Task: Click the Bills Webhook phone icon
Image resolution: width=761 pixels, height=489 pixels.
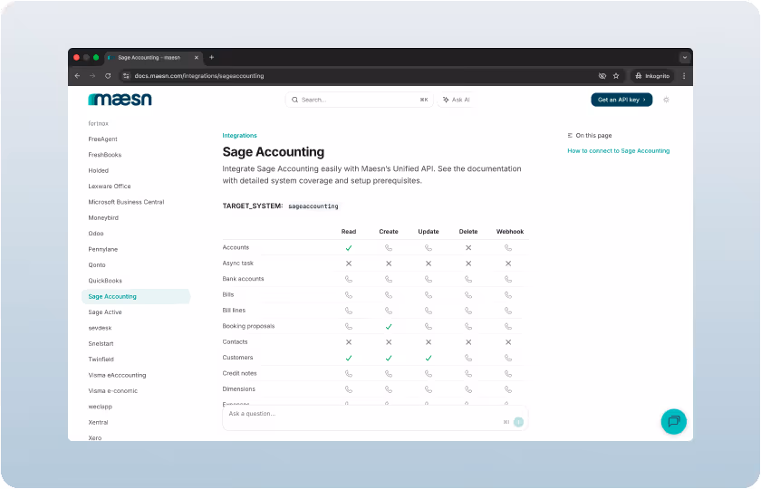Action: (x=508, y=295)
